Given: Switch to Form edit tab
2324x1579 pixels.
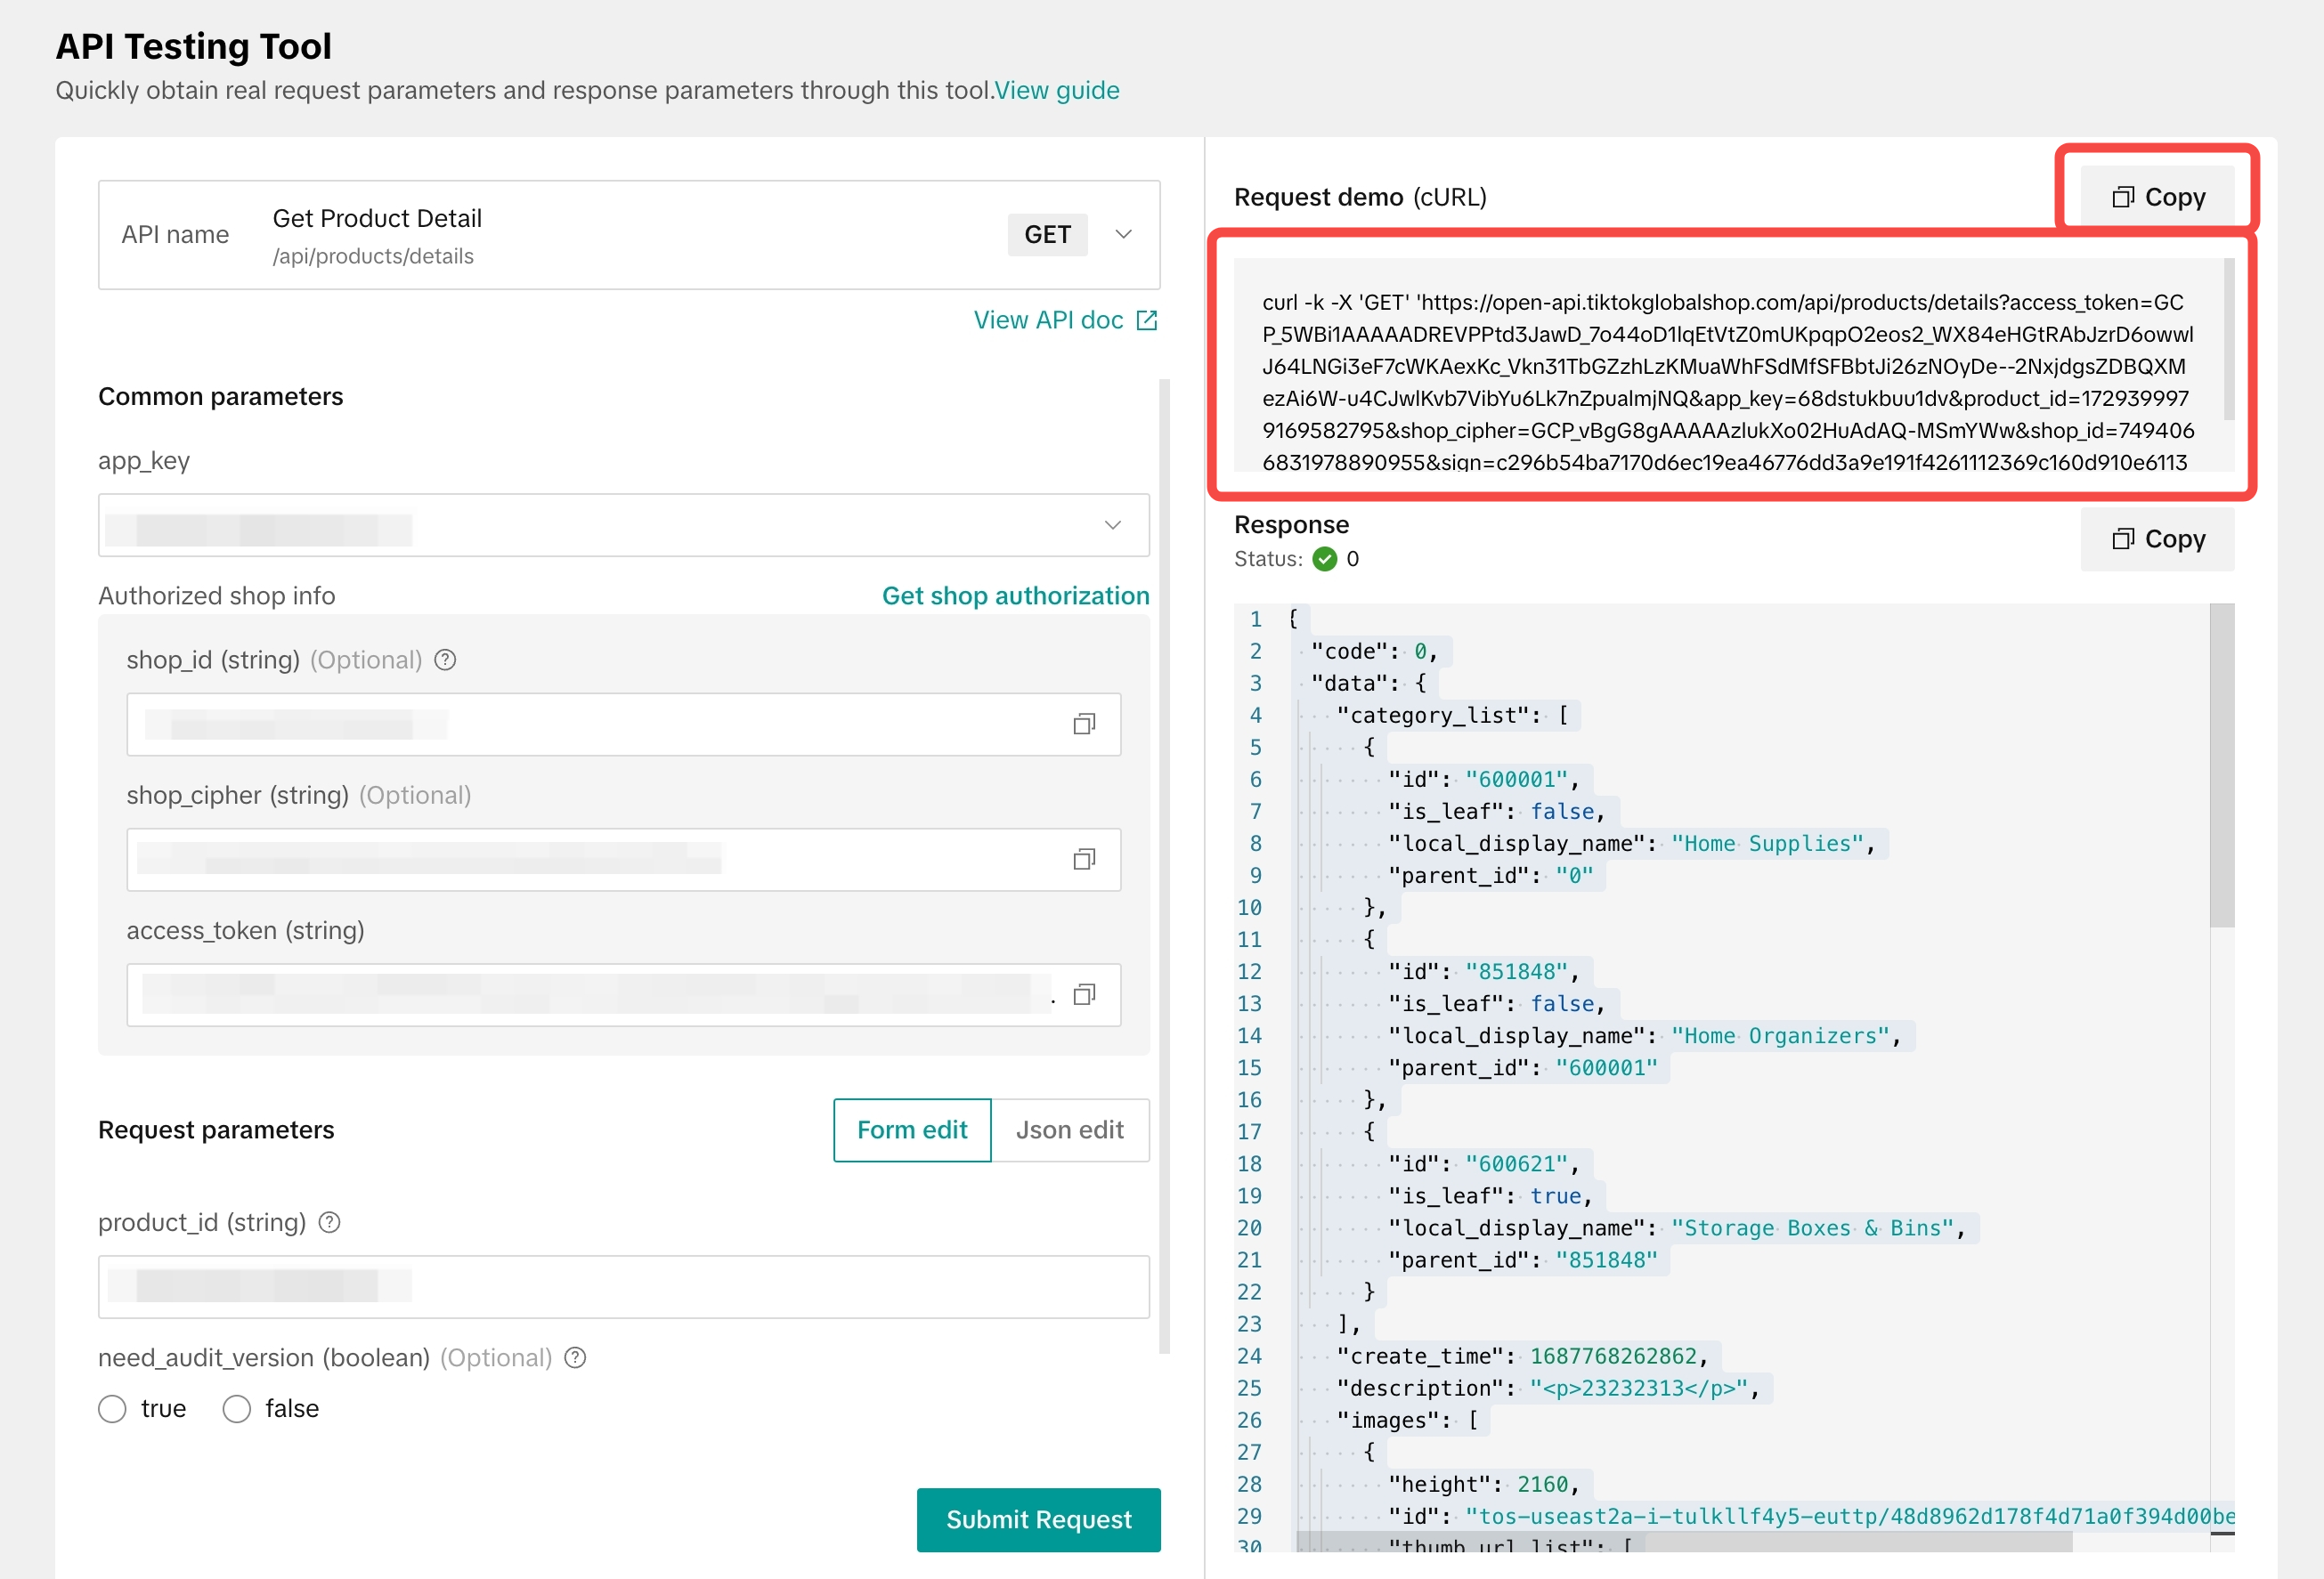Looking at the screenshot, I should pos(911,1130).
